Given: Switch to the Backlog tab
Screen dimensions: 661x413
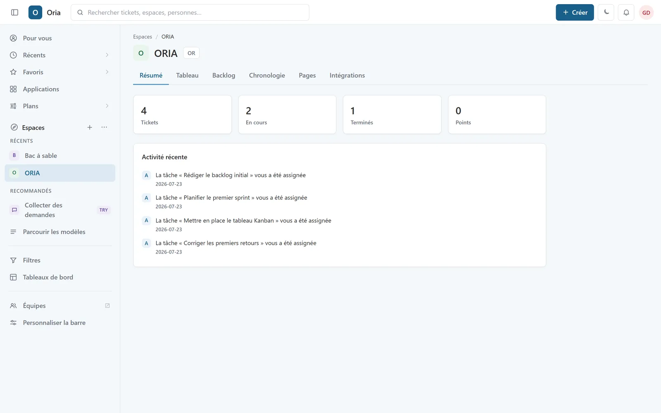Looking at the screenshot, I should pos(224,75).
